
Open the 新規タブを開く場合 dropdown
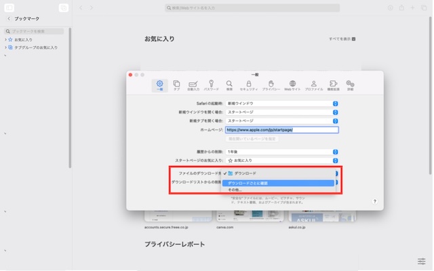(x=282, y=121)
